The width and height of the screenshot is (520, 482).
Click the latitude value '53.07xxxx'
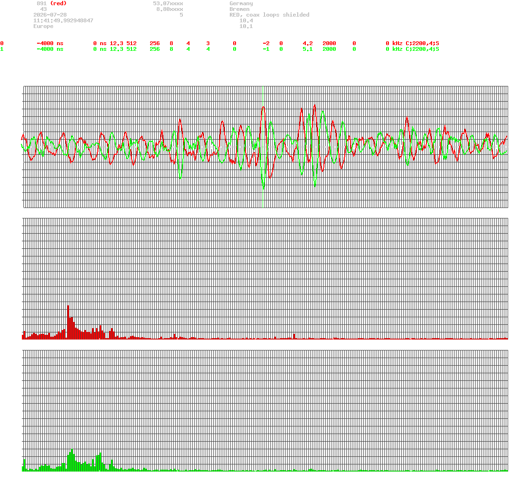(x=168, y=3)
